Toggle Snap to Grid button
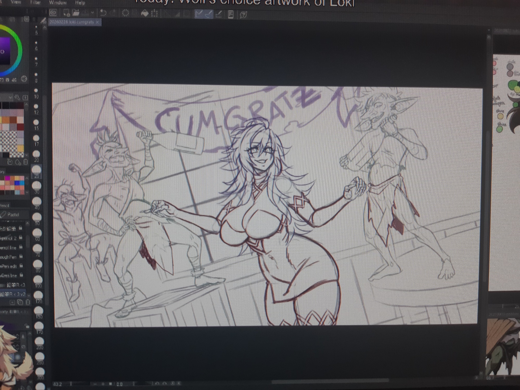The height and width of the screenshot is (390, 520). click(x=219, y=14)
